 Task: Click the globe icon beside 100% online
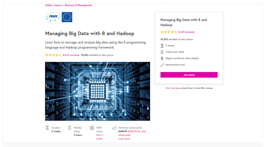tap(92, 128)
